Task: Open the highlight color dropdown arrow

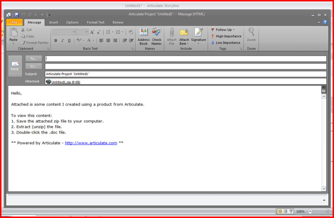Action: point(83,41)
